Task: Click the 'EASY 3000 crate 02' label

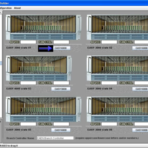Action: coord(100,48)
